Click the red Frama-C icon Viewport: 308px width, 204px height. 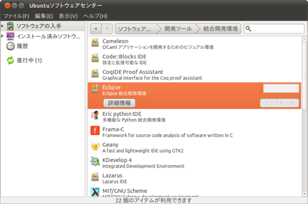tap(95, 131)
